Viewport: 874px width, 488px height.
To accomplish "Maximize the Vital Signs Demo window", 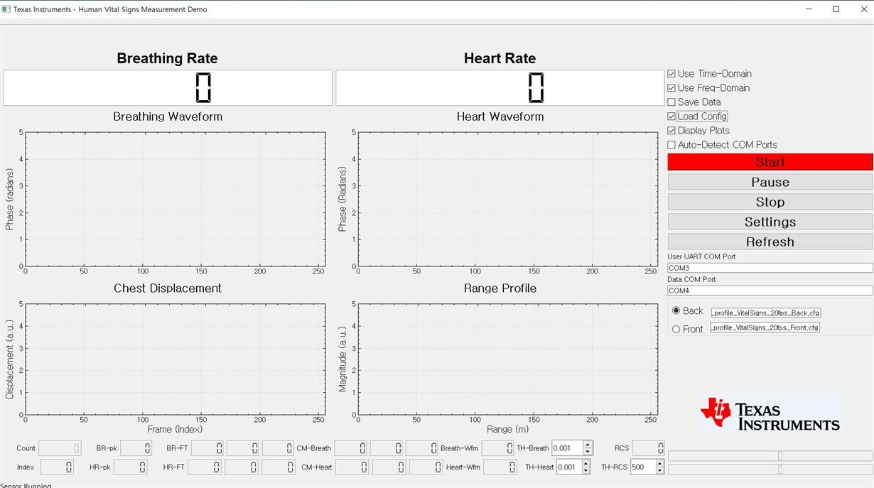I will click(836, 9).
